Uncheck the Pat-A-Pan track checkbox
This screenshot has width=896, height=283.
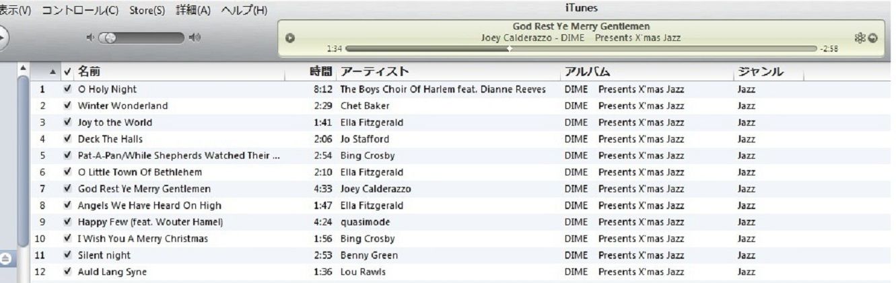(67, 156)
